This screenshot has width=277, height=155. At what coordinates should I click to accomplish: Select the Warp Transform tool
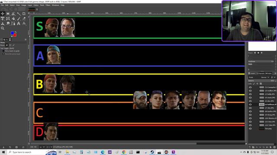8,19
